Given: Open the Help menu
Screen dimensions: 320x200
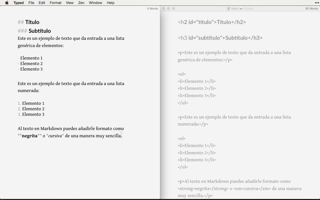Looking at the screenshot, I should [110, 3].
